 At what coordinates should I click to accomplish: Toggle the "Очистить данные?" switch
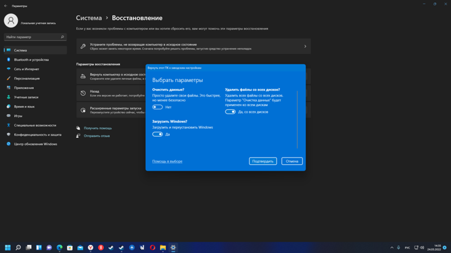coord(157,107)
